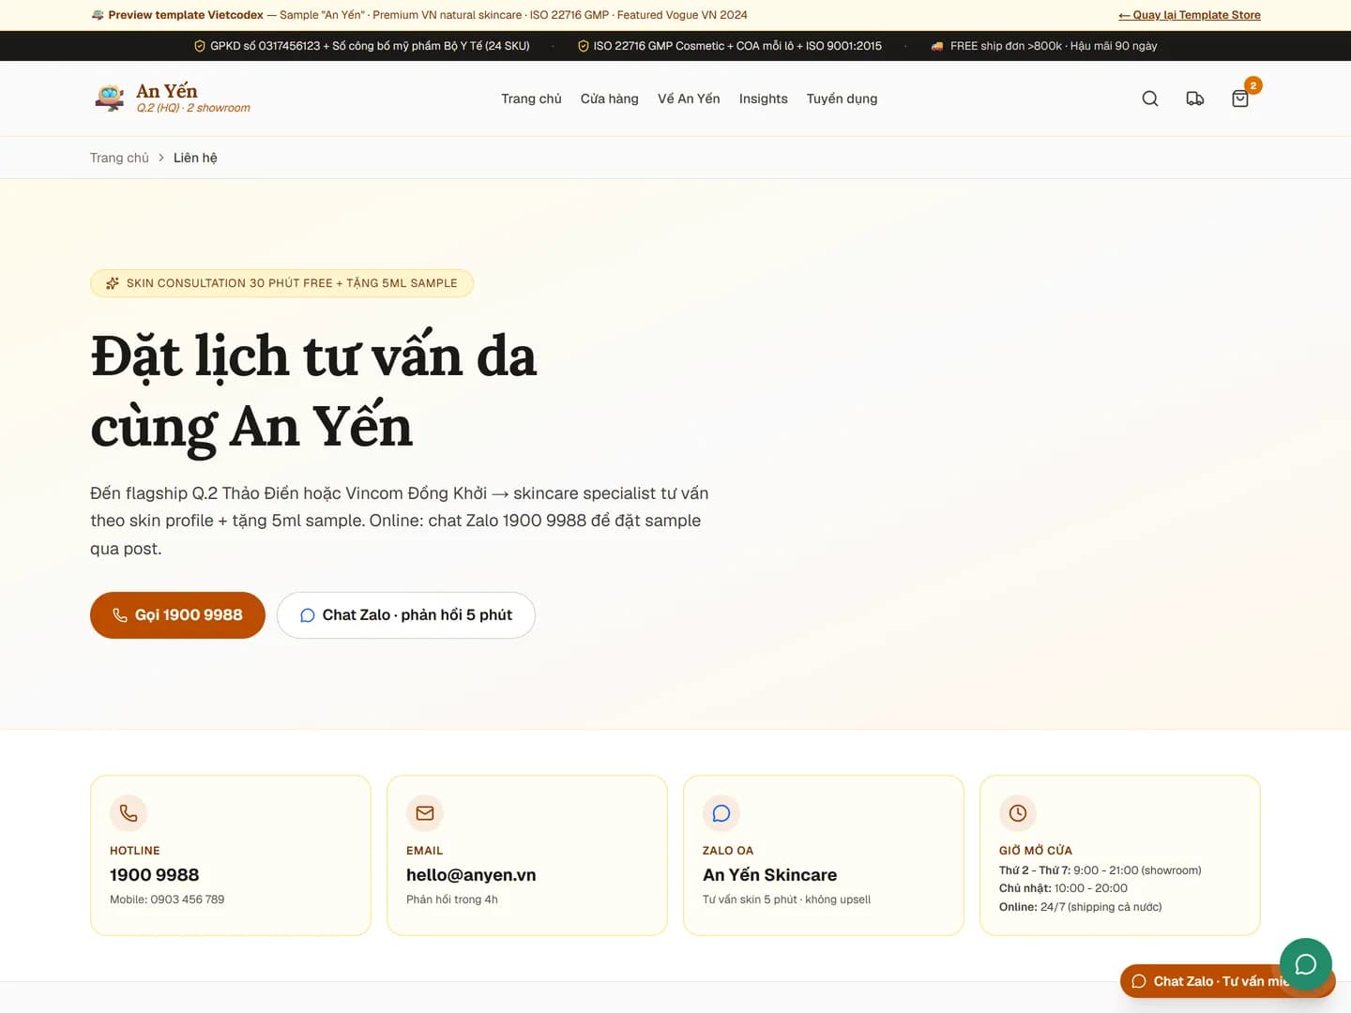The width and height of the screenshot is (1351, 1013).
Task: Open Tuyển dụng menu item
Action: click(x=842, y=98)
